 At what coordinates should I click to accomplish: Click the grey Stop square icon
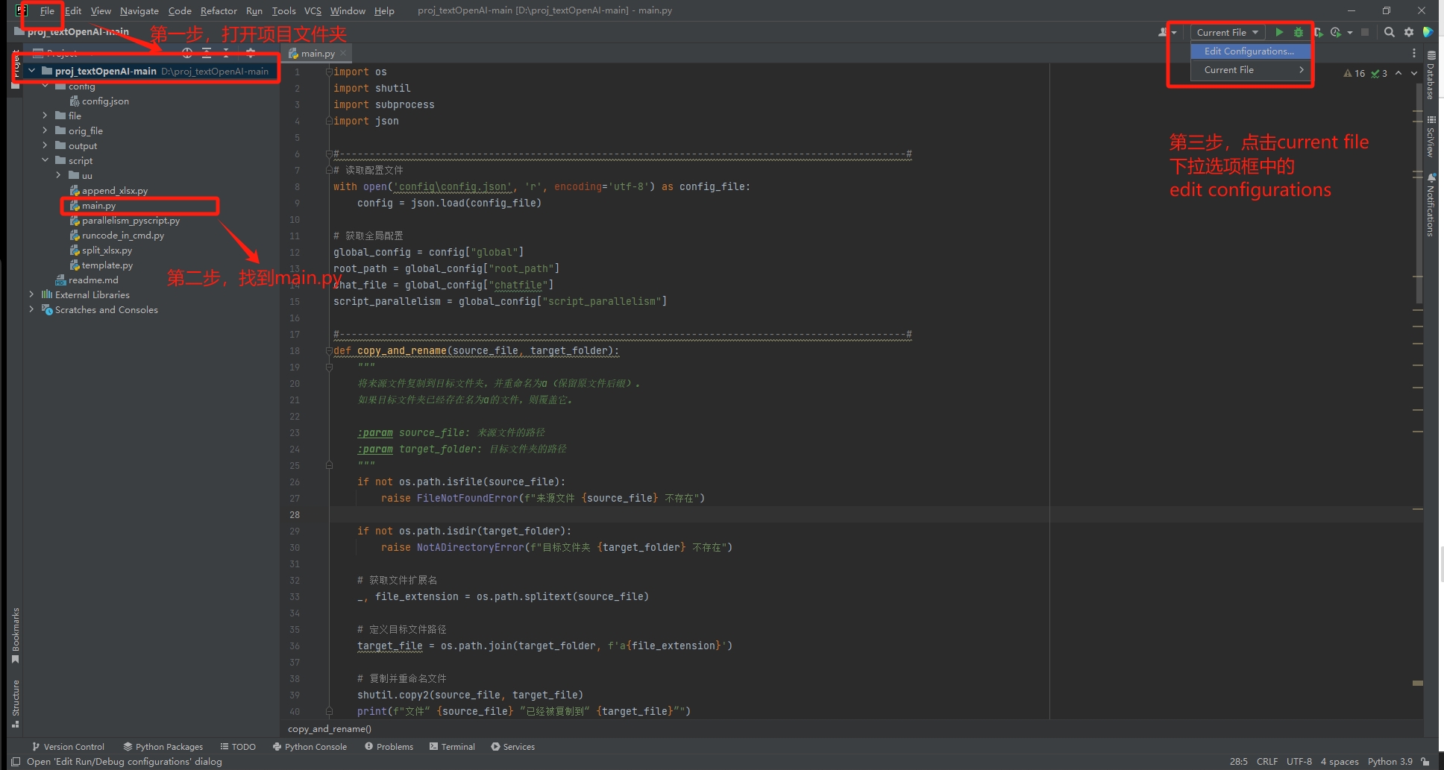click(1365, 32)
